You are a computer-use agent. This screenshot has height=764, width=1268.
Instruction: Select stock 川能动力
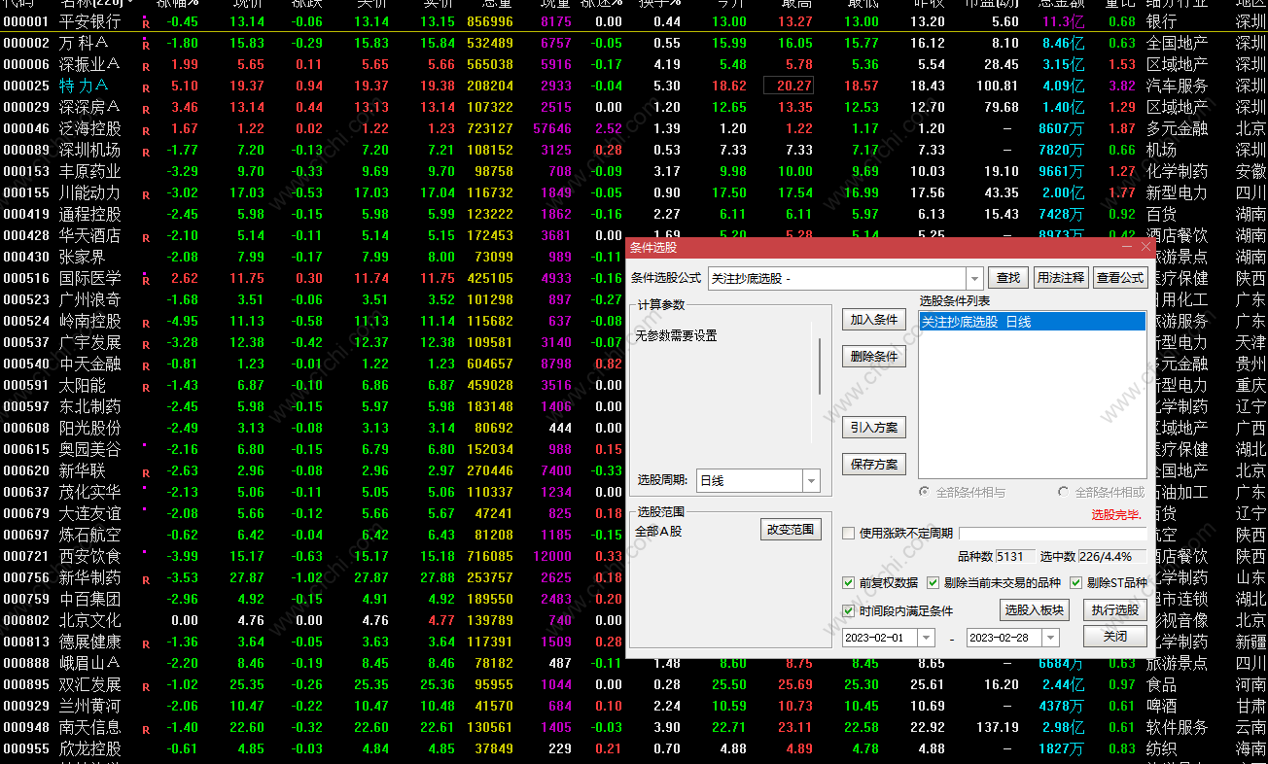pos(90,192)
